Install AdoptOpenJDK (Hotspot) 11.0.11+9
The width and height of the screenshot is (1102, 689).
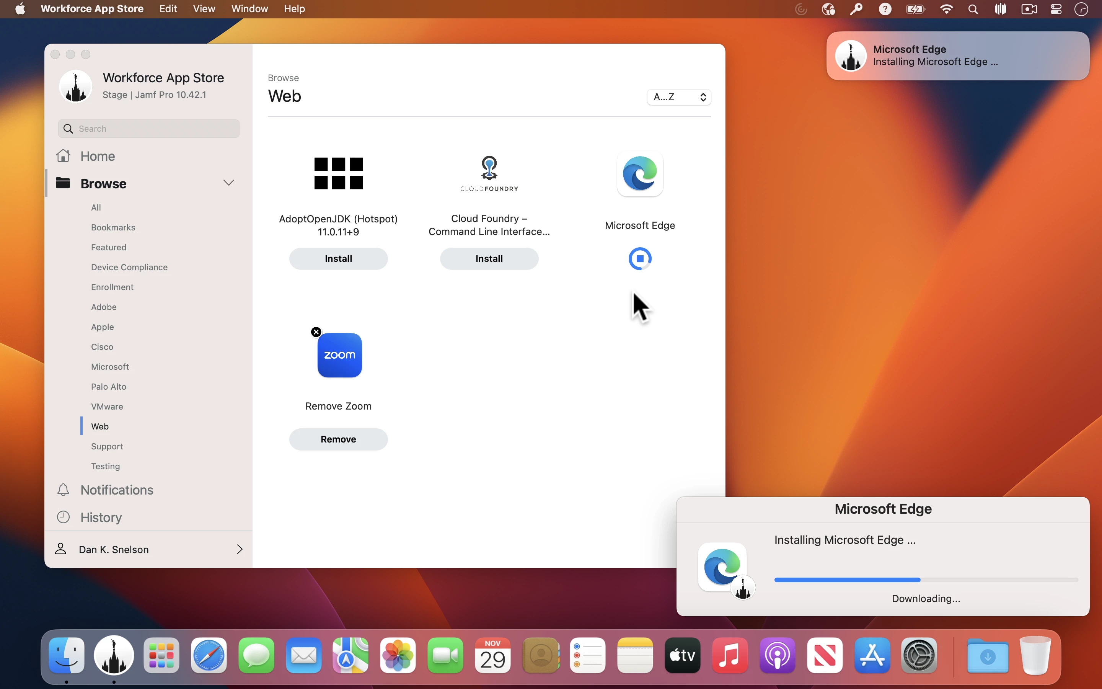[338, 258]
